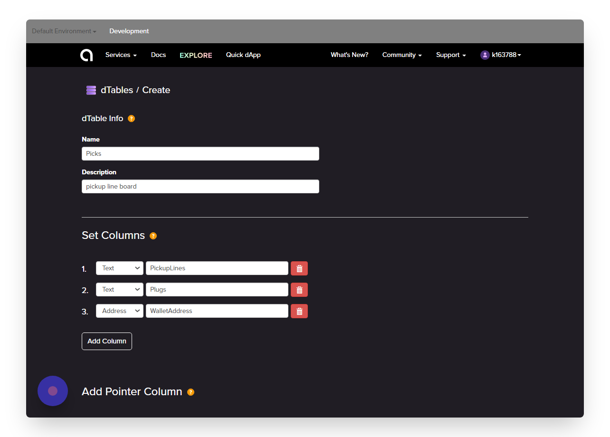Open the Add Pointer Column help icon

point(191,392)
